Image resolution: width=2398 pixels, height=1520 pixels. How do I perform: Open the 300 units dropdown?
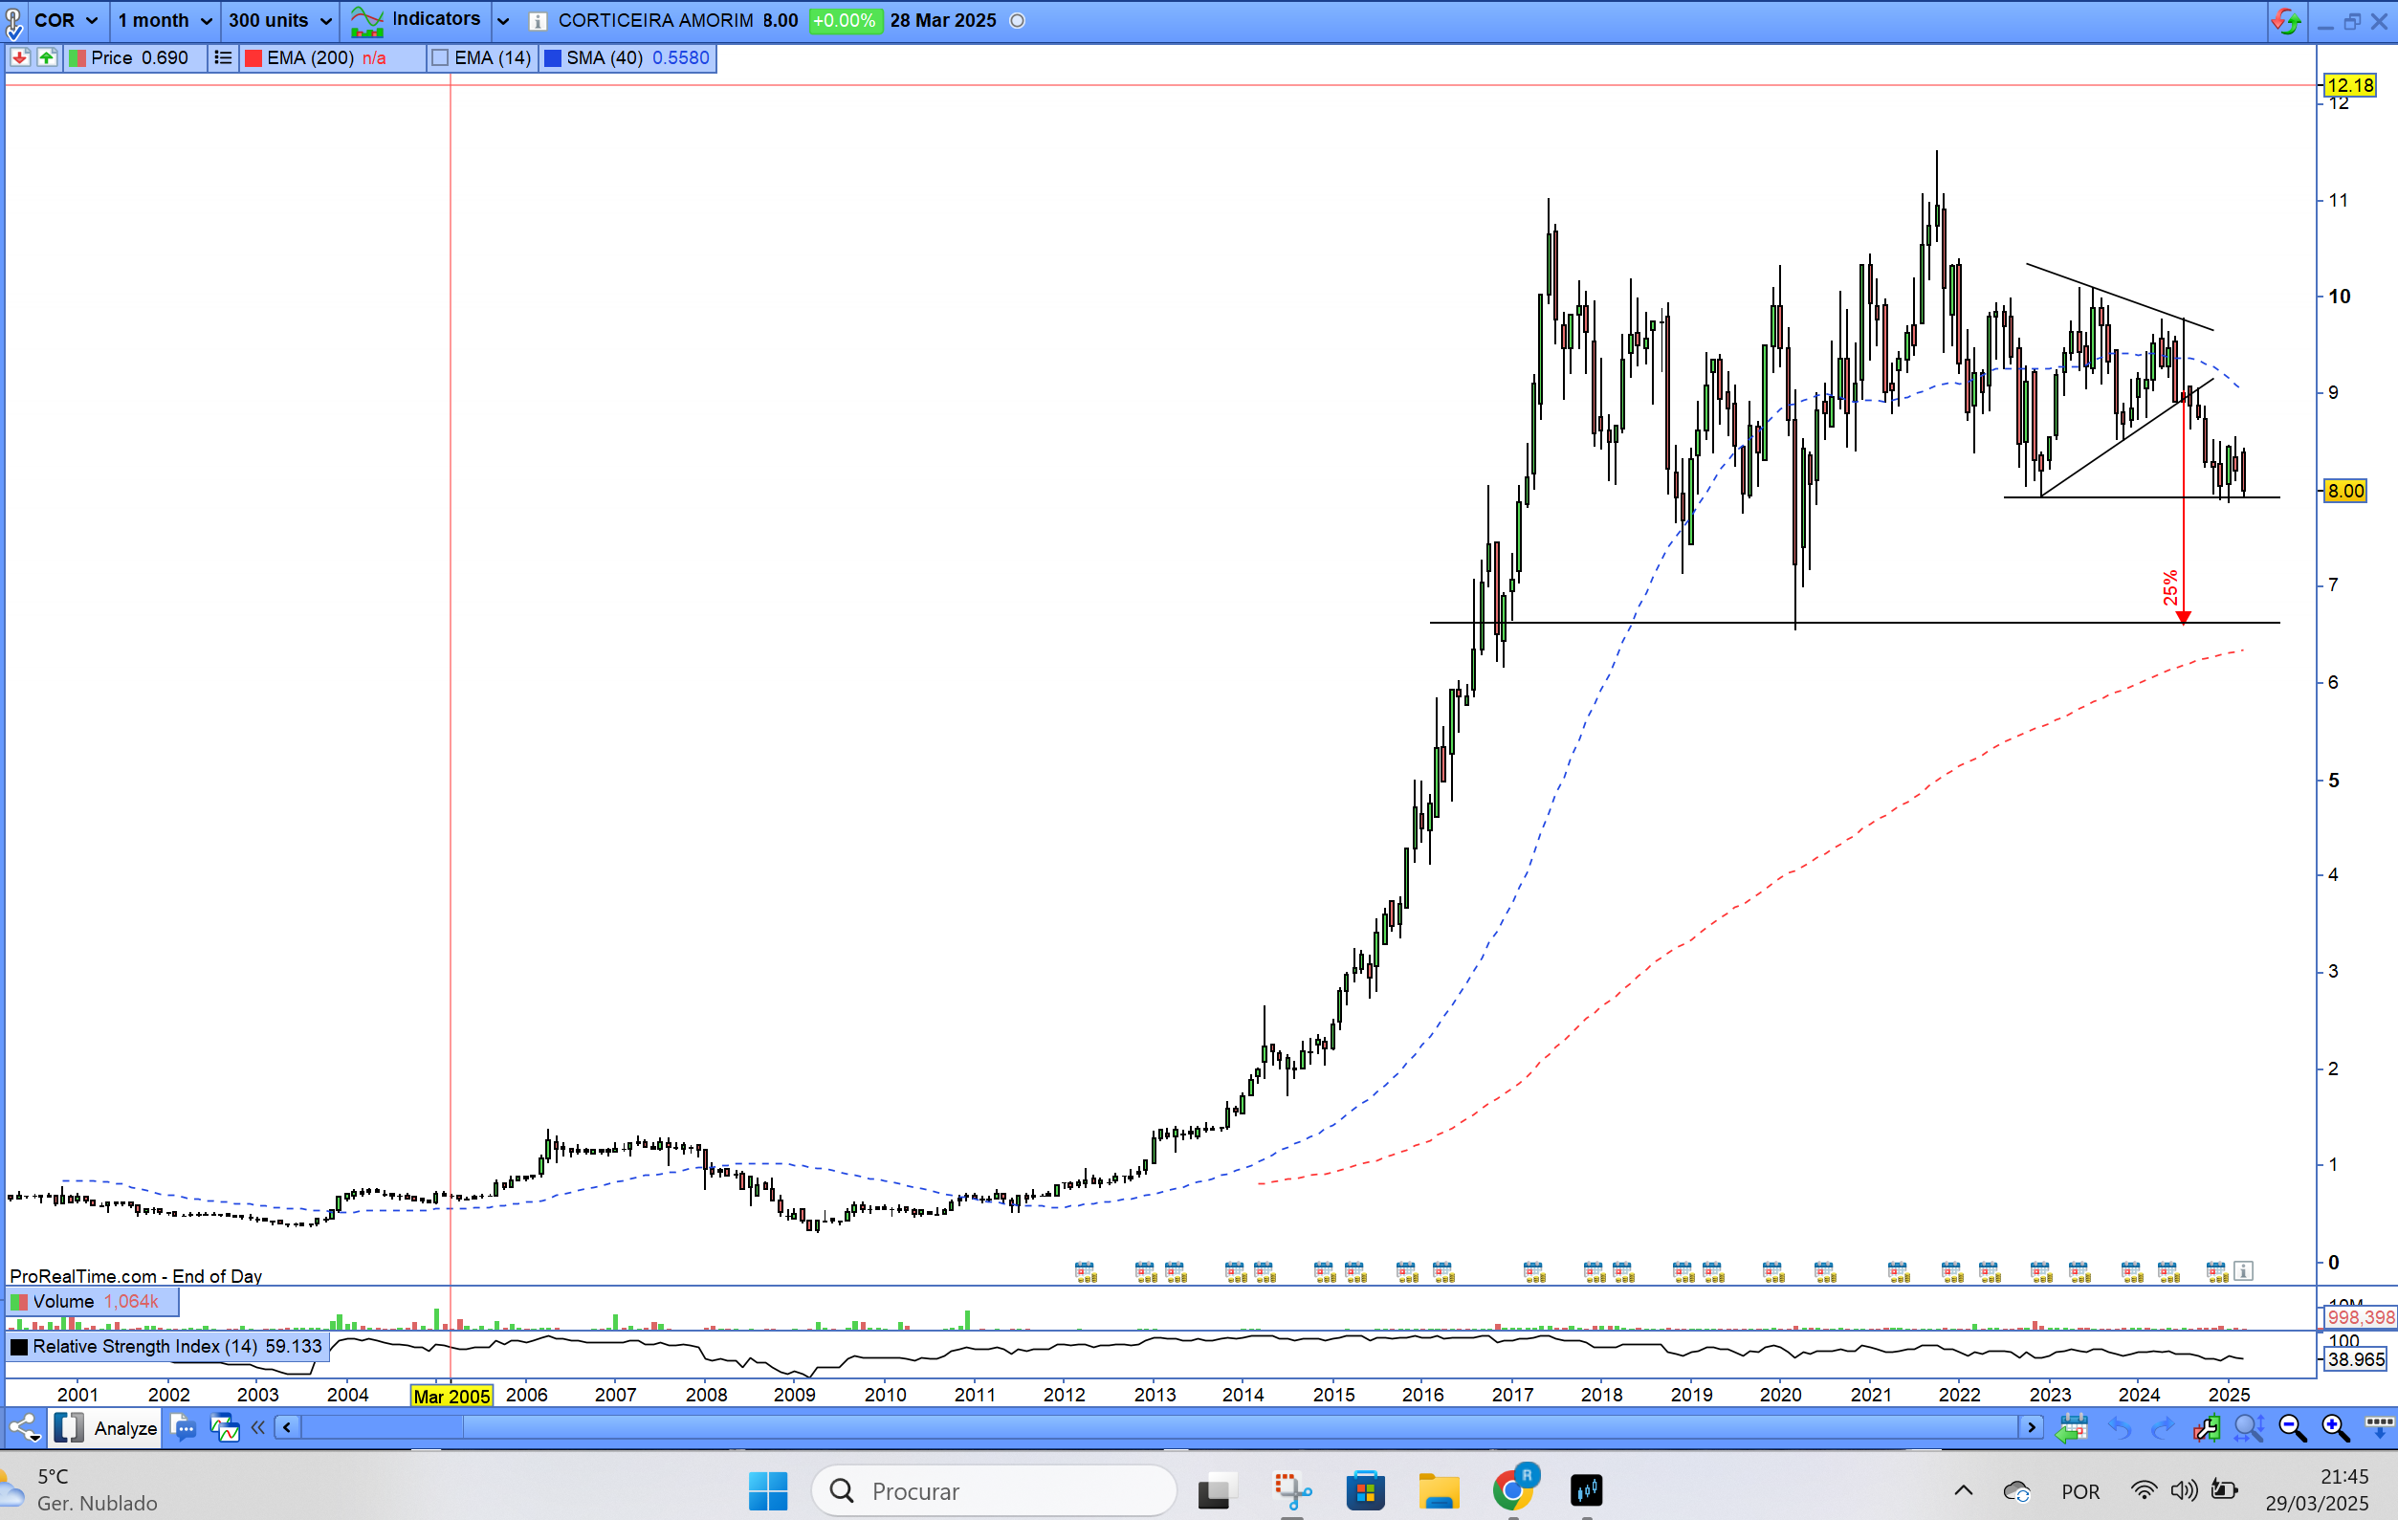click(x=280, y=21)
